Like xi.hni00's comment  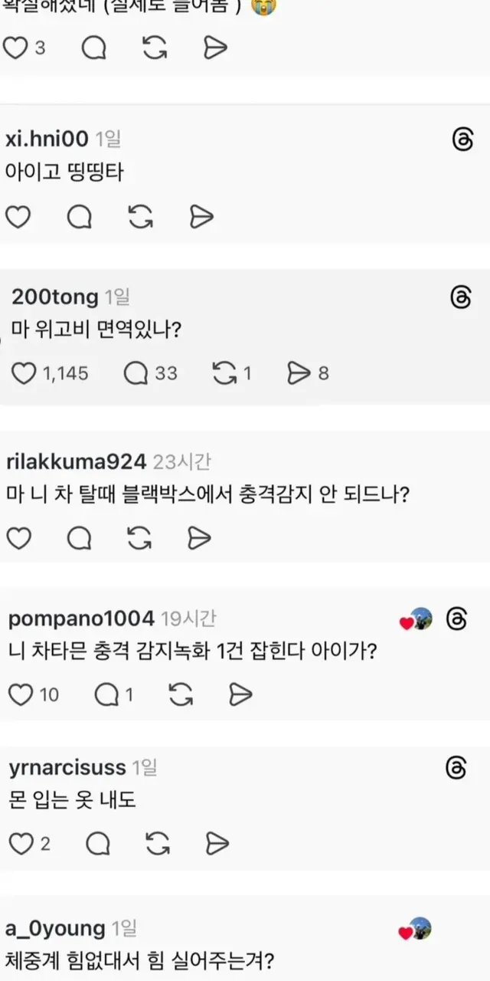pos(18,218)
